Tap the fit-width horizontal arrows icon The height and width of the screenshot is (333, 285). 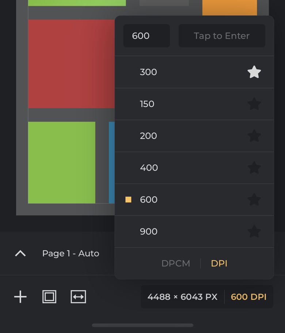point(78,297)
